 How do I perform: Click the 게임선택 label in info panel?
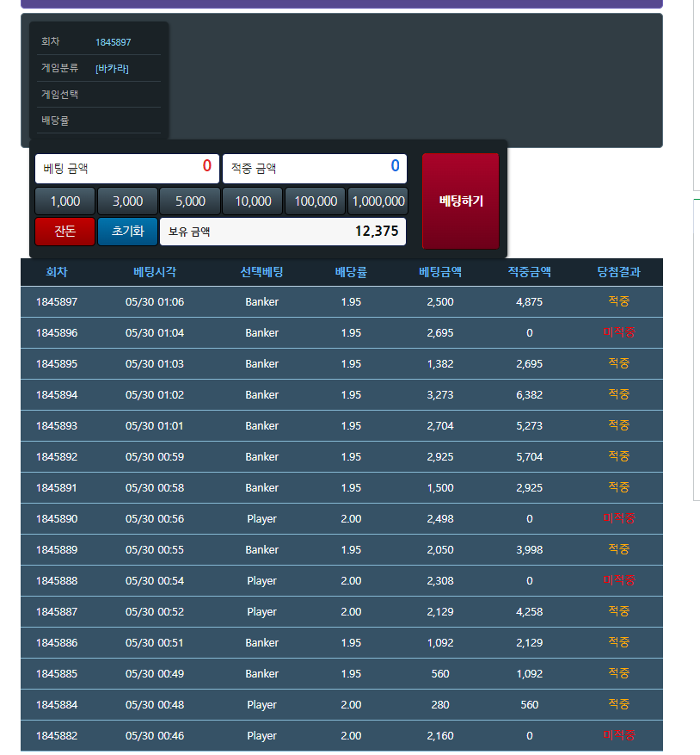(x=59, y=95)
